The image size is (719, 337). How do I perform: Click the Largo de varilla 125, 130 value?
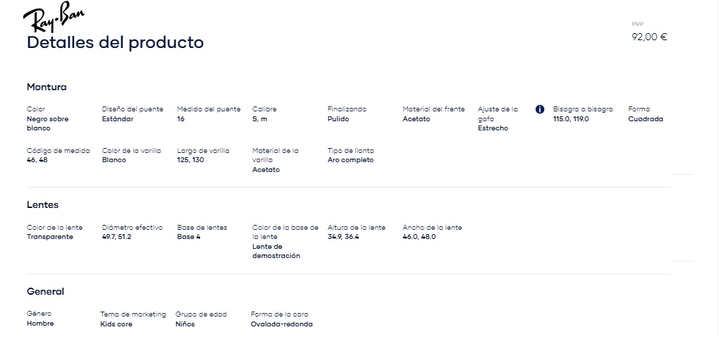[x=191, y=160]
